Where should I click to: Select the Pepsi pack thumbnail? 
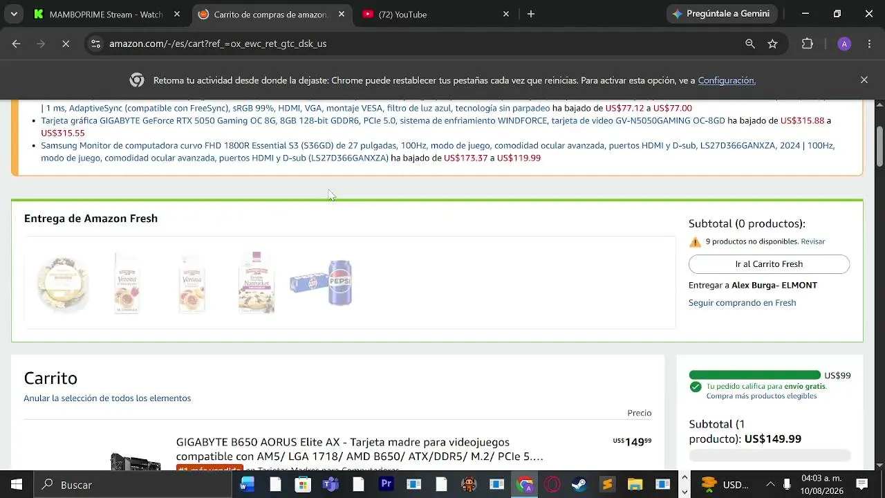point(322,282)
